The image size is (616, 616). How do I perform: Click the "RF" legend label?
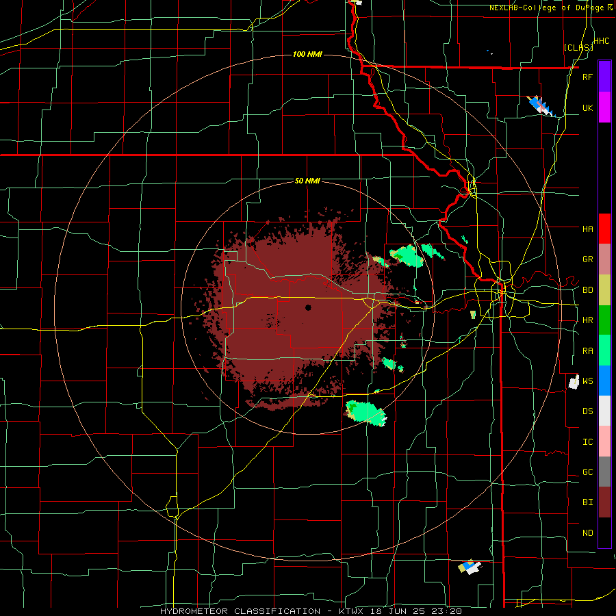click(587, 77)
